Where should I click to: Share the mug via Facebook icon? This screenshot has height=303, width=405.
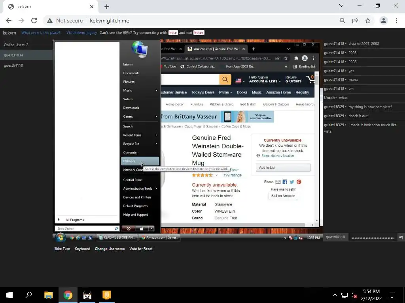coord(285,182)
